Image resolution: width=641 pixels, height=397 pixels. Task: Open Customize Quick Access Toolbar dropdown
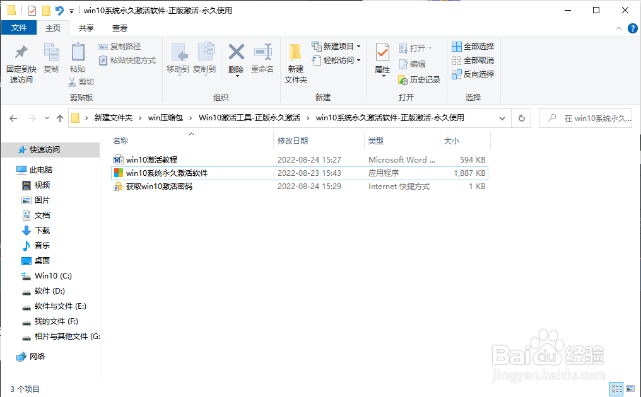pos(71,11)
